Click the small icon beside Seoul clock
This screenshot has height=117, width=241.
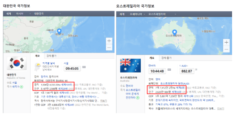84,67
